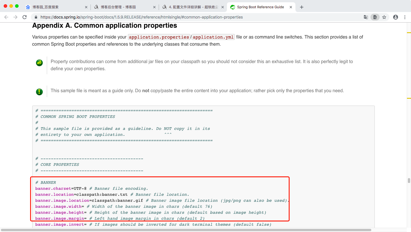
Task: Reload the Spring Boot page
Action: [25, 17]
